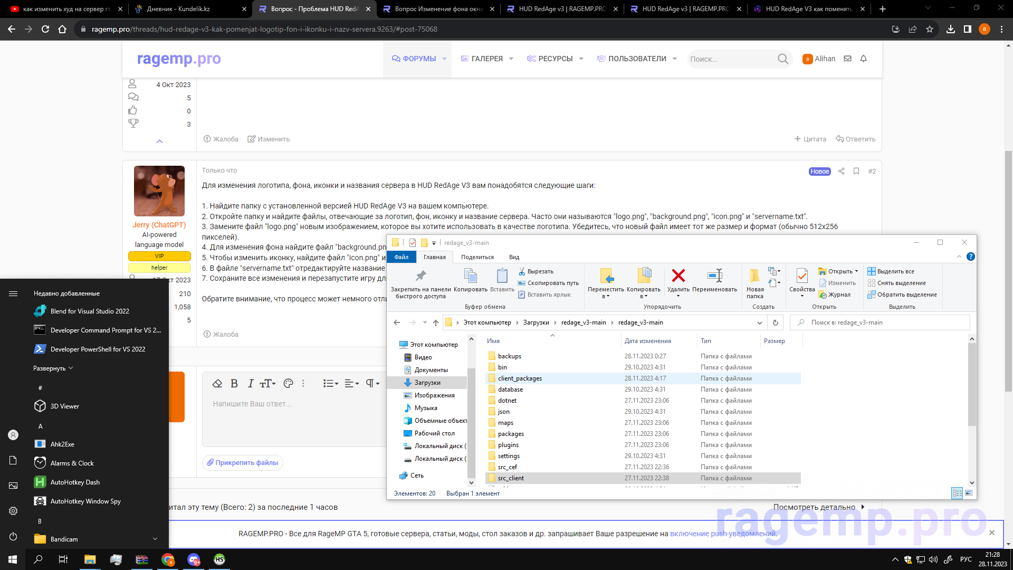Open the forum alerts bell icon

864,59
